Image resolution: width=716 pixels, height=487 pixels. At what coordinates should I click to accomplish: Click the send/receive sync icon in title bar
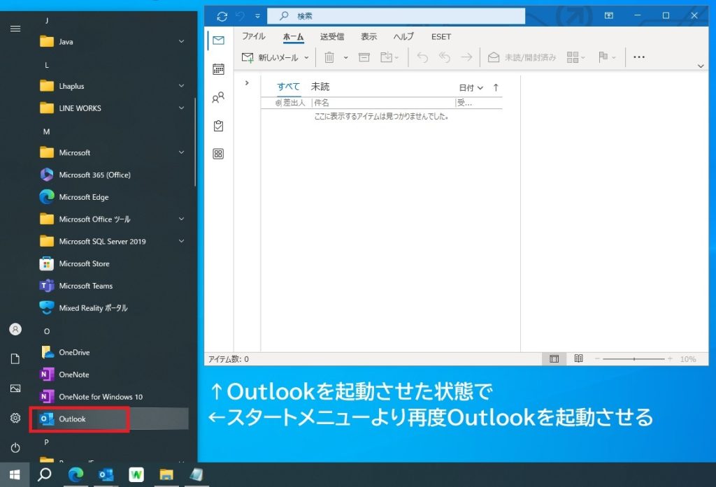click(222, 17)
